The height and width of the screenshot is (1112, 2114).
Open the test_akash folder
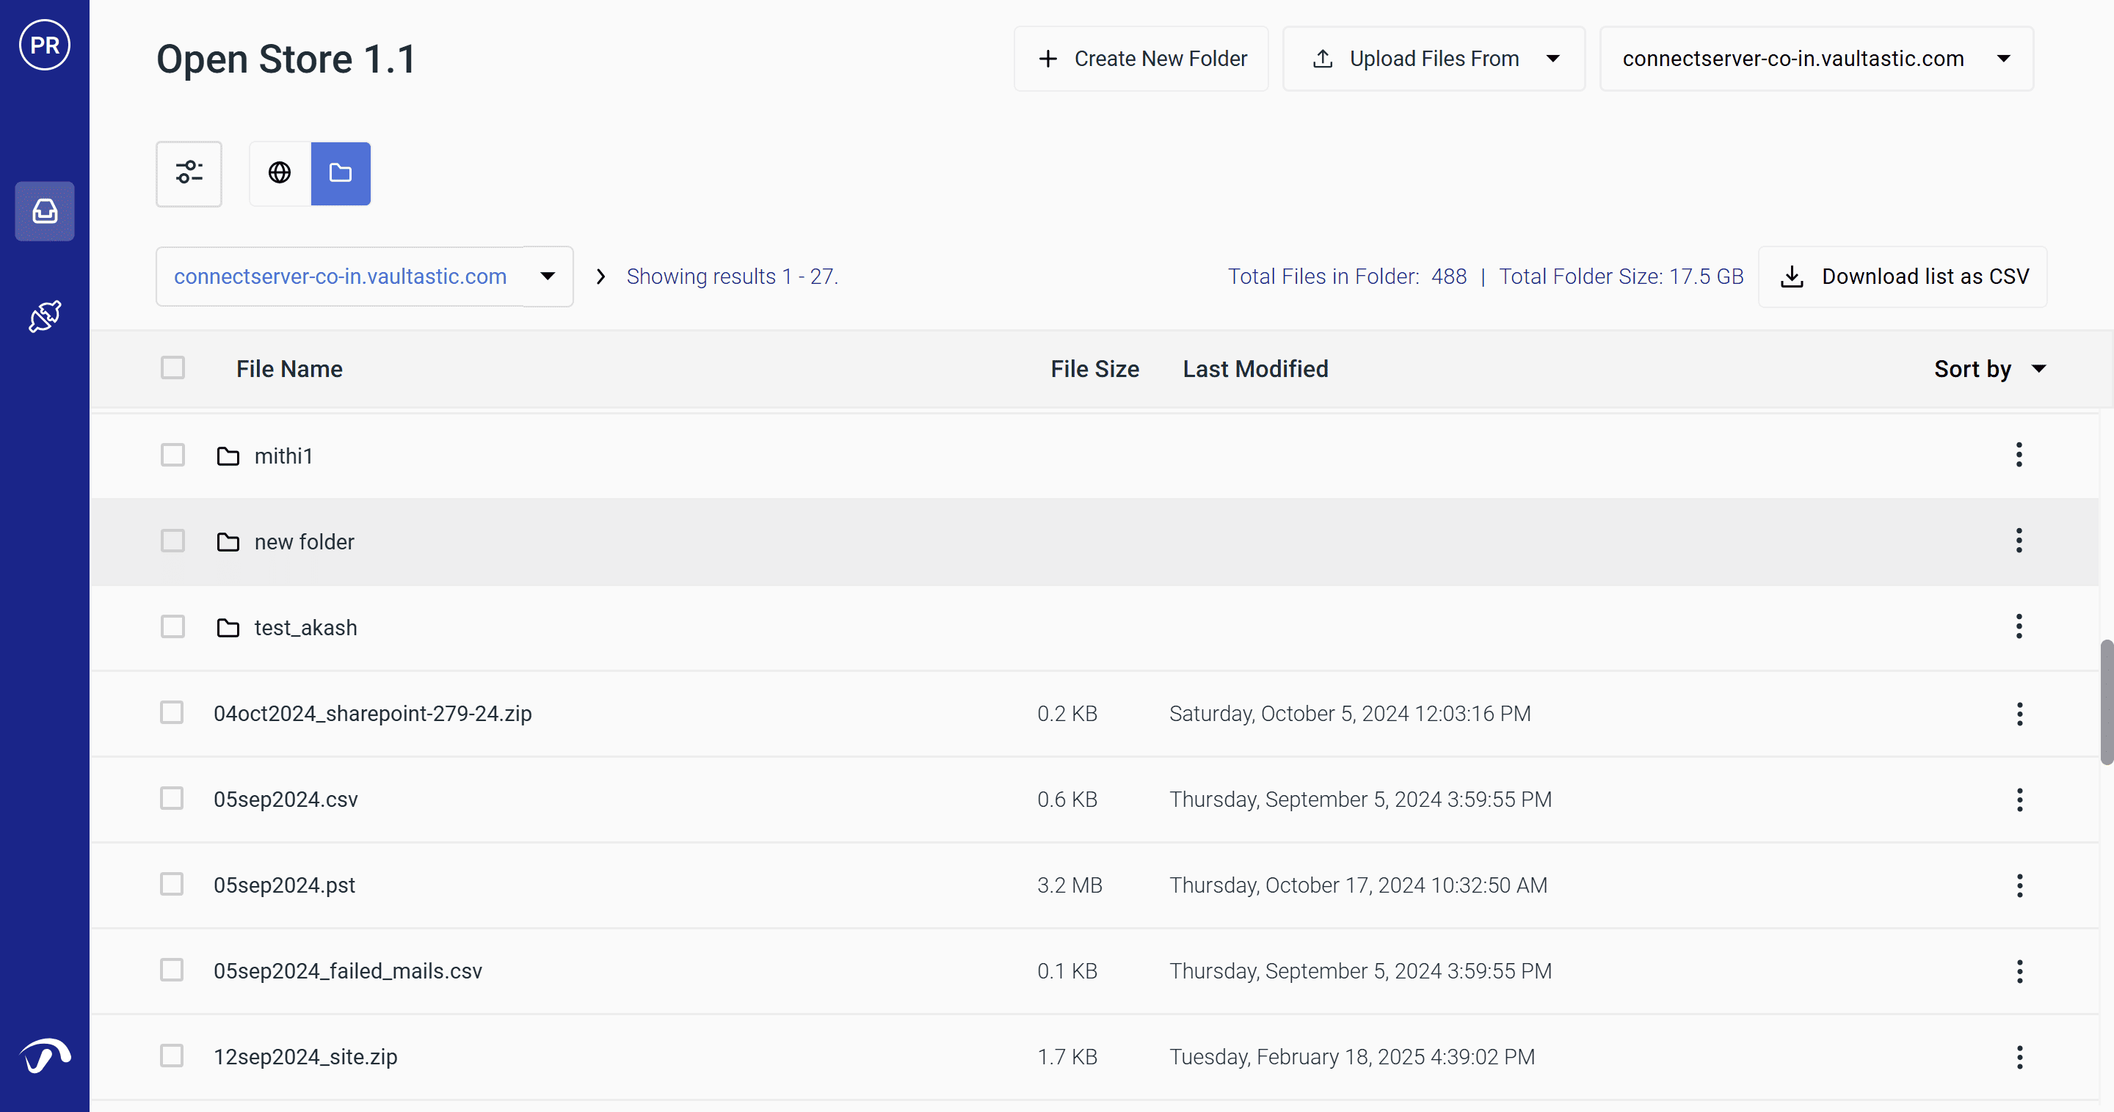pos(305,628)
